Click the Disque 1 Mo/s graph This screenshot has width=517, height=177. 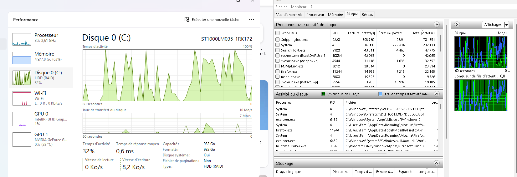pyautogui.click(x=481, y=52)
